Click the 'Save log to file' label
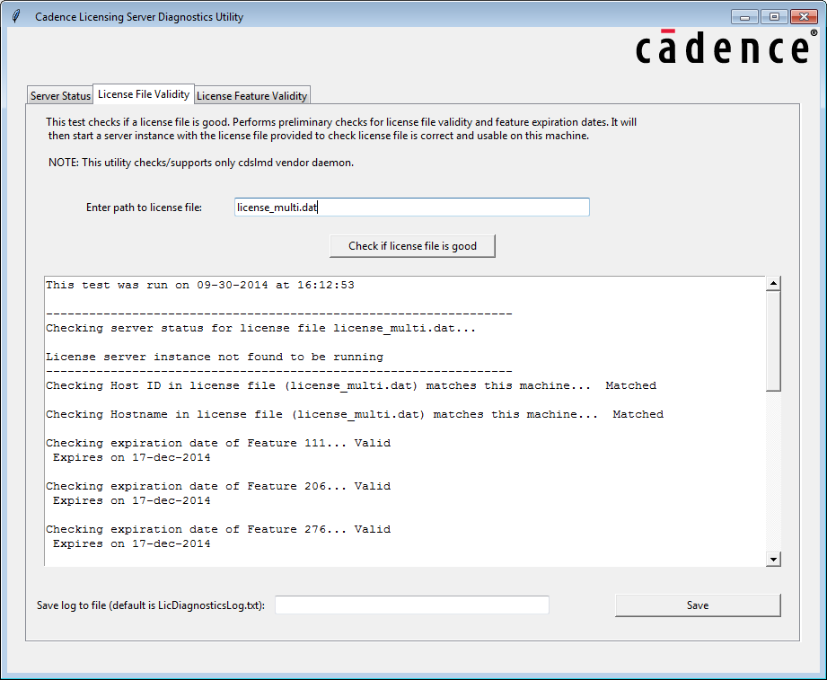This screenshot has width=827, height=680. click(x=151, y=605)
